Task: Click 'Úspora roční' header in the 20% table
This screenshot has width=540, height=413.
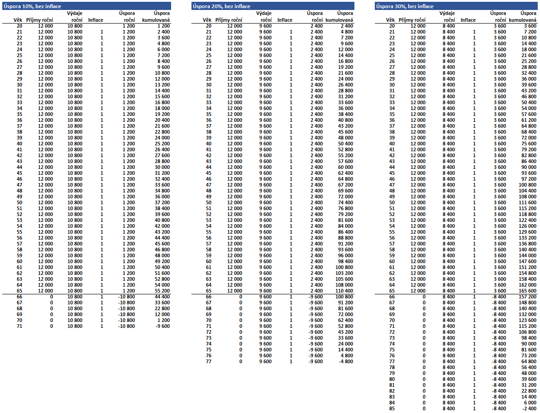Action: [x=315, y=17]
